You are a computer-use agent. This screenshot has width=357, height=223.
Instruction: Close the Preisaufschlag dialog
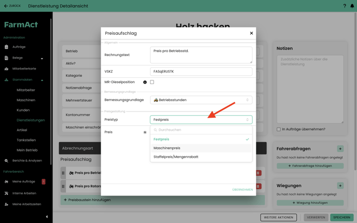[251, 33]
